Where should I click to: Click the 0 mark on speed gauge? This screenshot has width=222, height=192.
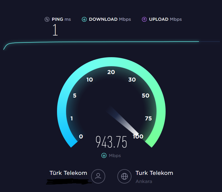coord(81,137)
